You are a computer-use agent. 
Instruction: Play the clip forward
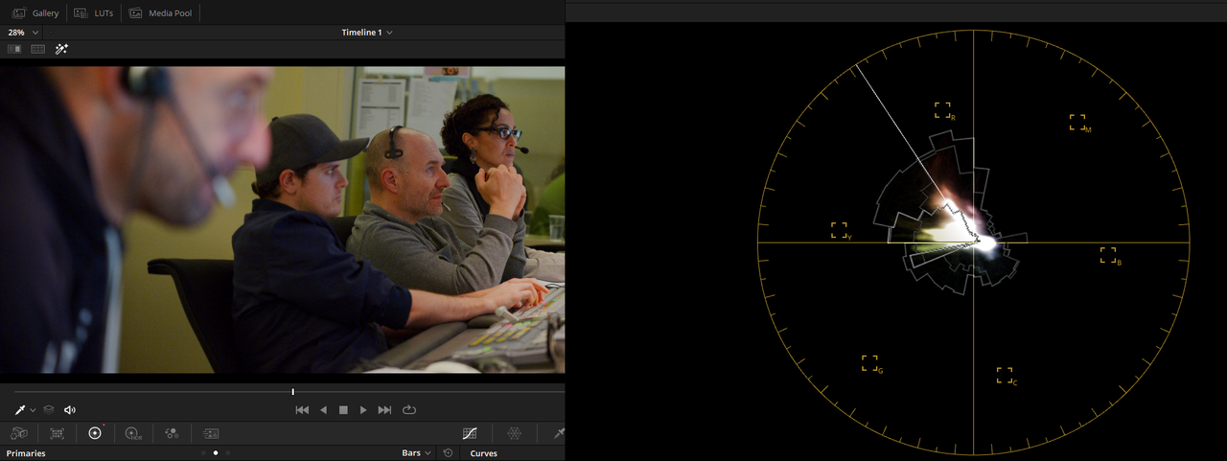point(363,410)
